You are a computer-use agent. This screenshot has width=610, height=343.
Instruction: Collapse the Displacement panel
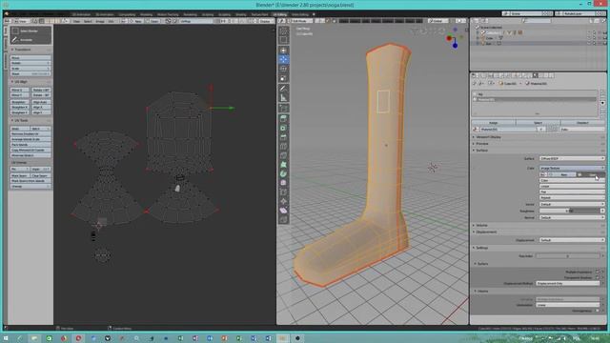coord(485,232)
